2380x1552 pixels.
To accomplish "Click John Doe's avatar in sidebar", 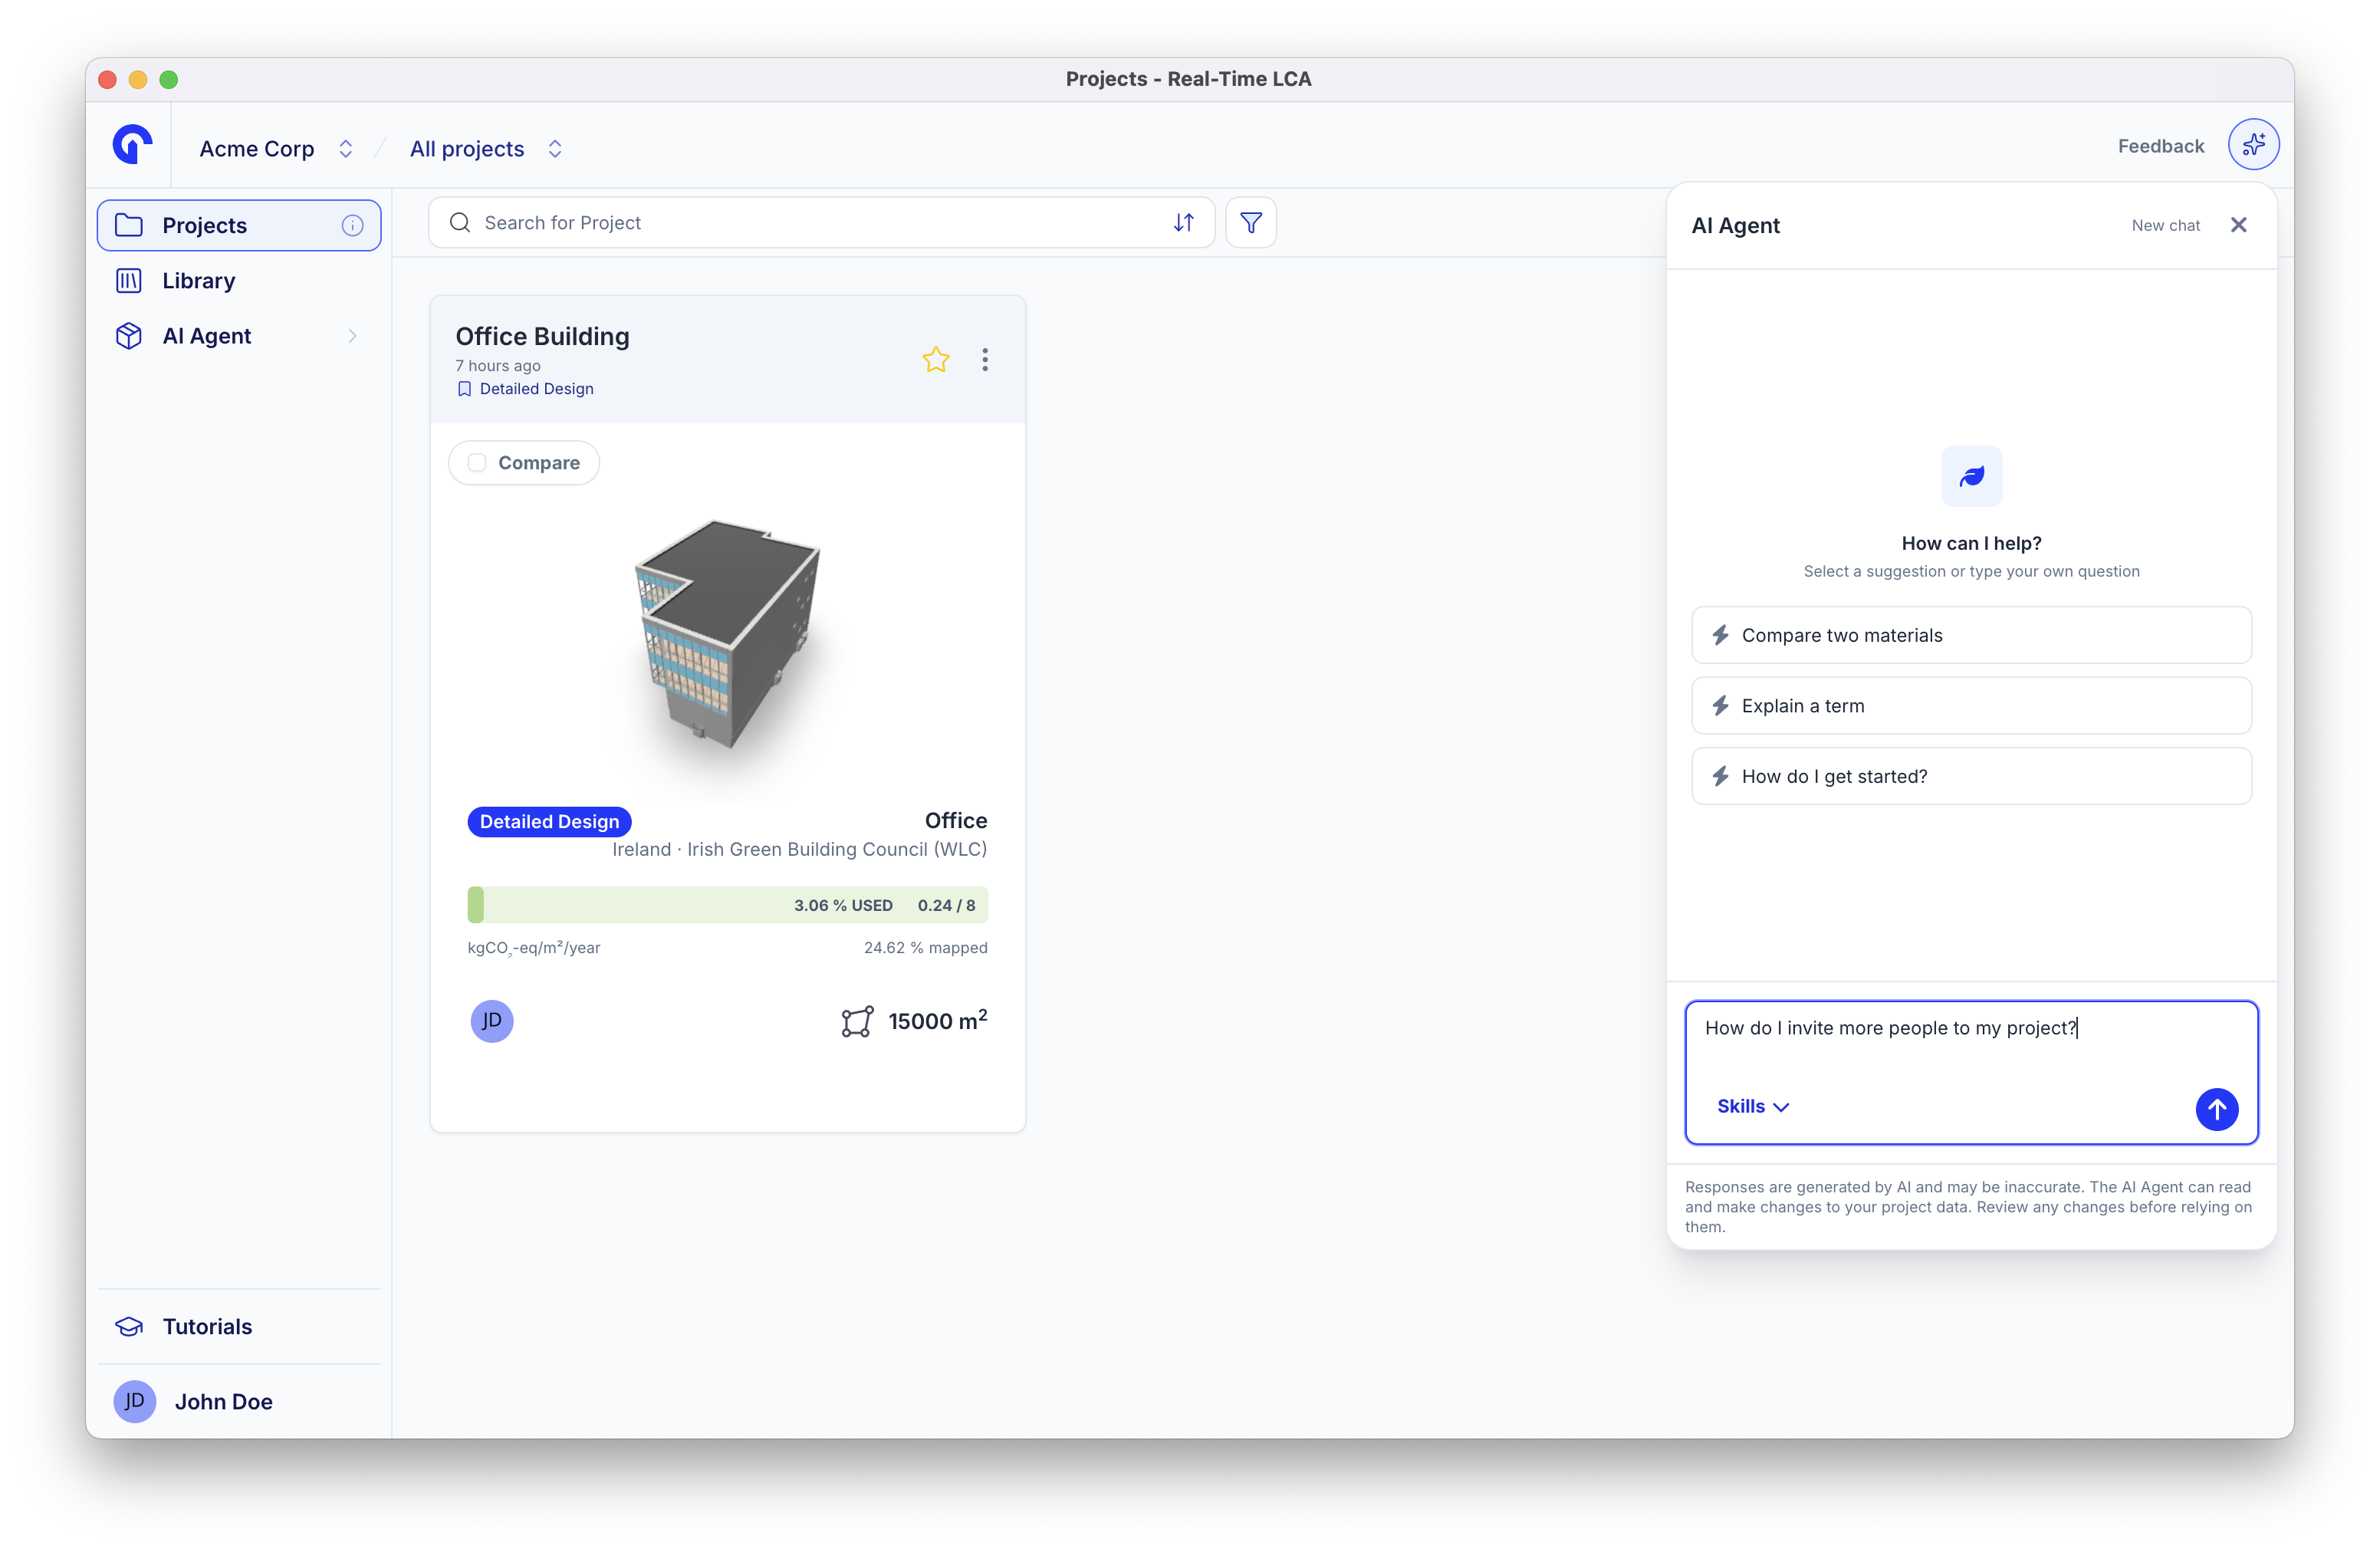I will [134, 1402].
